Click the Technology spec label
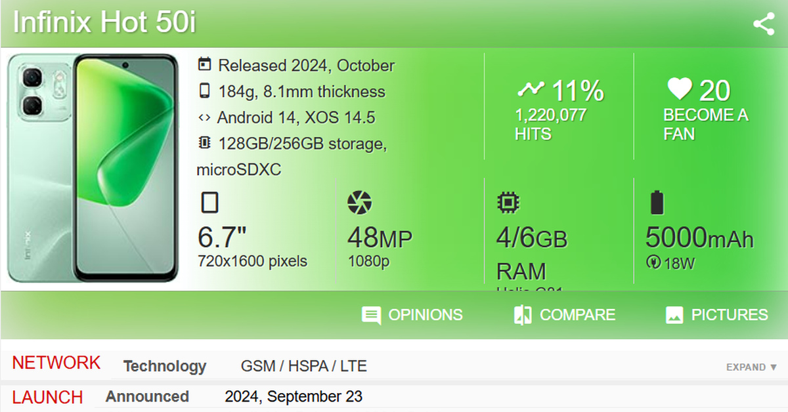This screenshot has height=412, width=788. pos(165,367)
